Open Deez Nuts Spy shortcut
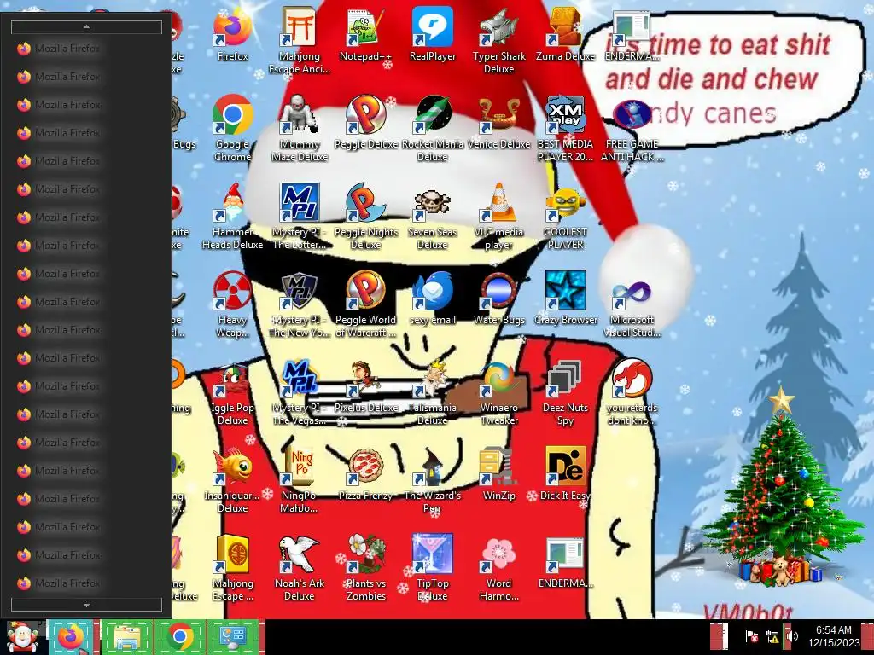This screenshot has width=874, height=655. pyautogui.click(x=565, y=392)
